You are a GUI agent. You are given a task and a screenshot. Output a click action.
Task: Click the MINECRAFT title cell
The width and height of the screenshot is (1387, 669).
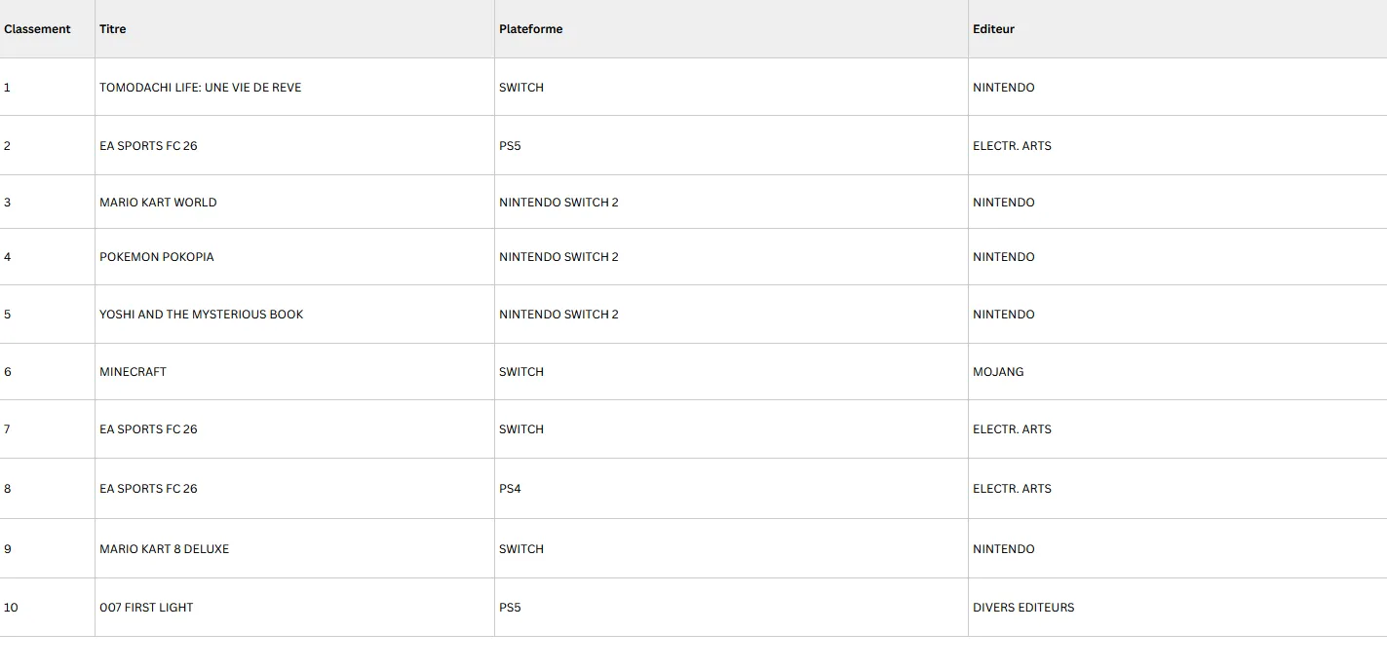[294, 372]
